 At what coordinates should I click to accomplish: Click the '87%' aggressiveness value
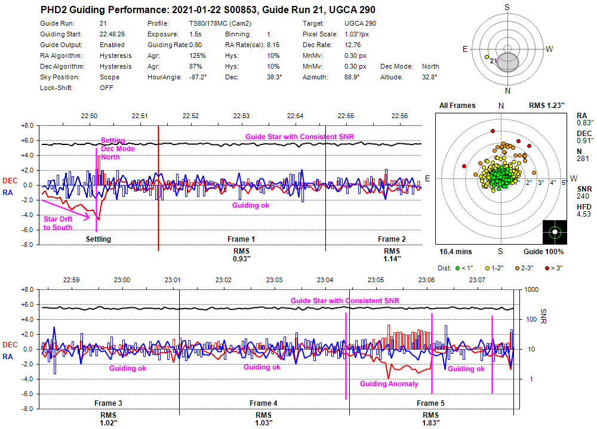click(x=196, y=66)
